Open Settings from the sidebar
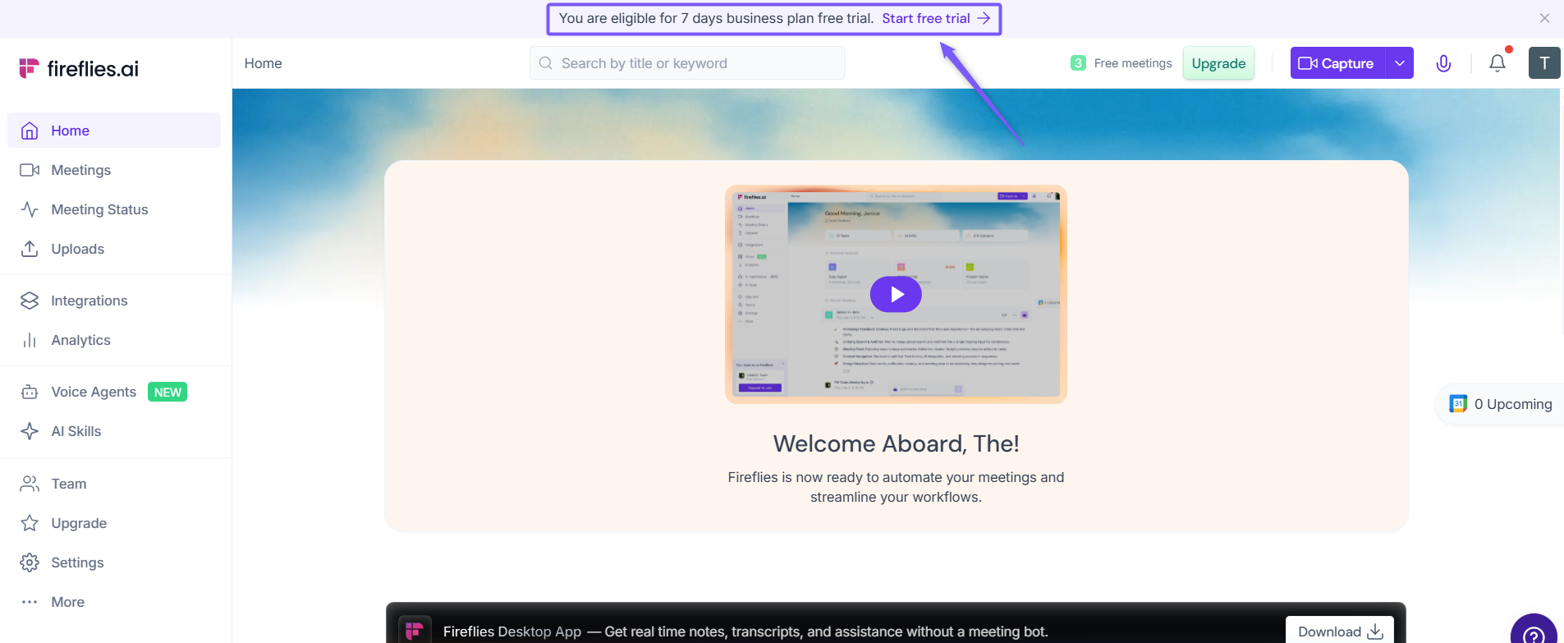Screen dimensions: 1564x643 tap(114, 563)
